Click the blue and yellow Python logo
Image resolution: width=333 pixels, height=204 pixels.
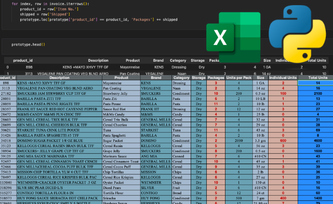[x=297, y=34]
